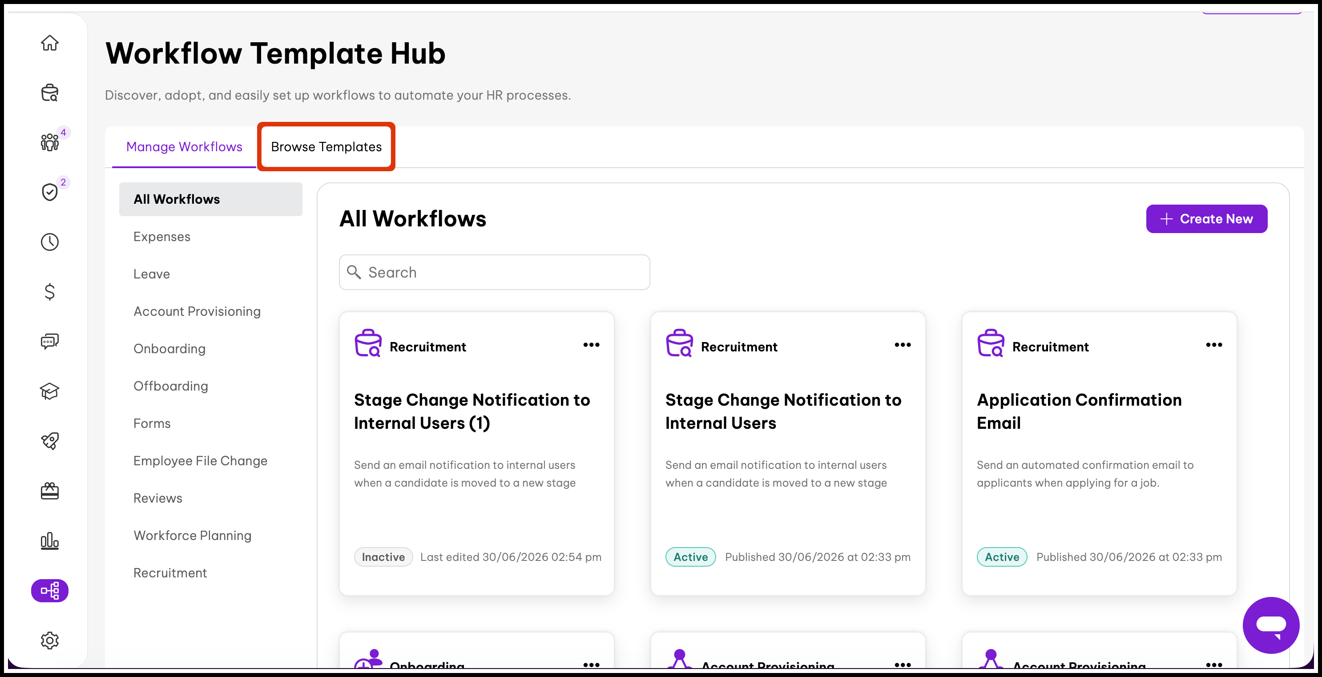This screenshot has height=677, width=1322.
Task: Open the chat support bubble
Action: pos(1271,625)
